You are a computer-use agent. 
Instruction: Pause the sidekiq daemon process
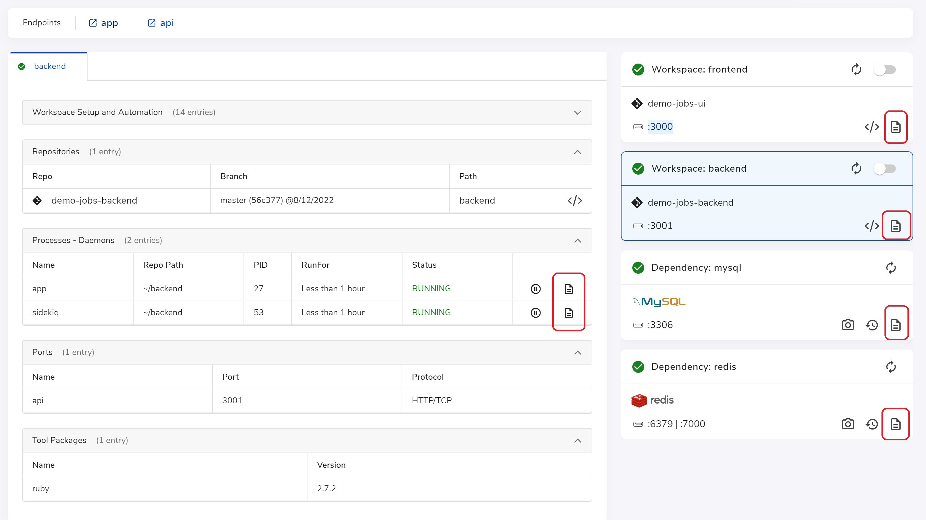point(535,313)
